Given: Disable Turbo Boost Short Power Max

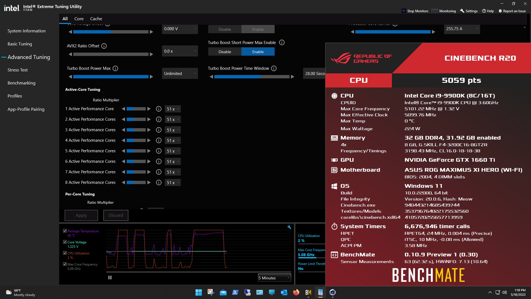Looking at the screenshot, I should pos(225,52).
